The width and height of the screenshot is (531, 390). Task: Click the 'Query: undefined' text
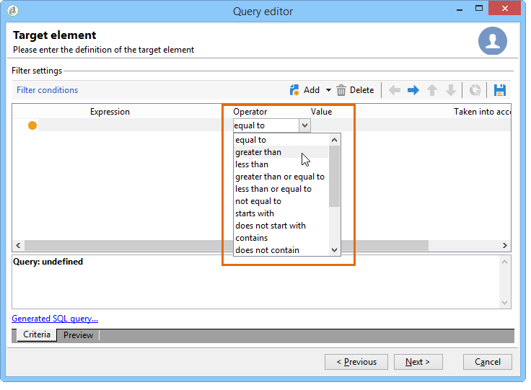pyautogui.click(x=48, y=262)
